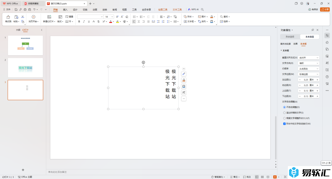Click the 效果 sub-tab link
The height and width of the screenshot is (179, 332).
295,44
